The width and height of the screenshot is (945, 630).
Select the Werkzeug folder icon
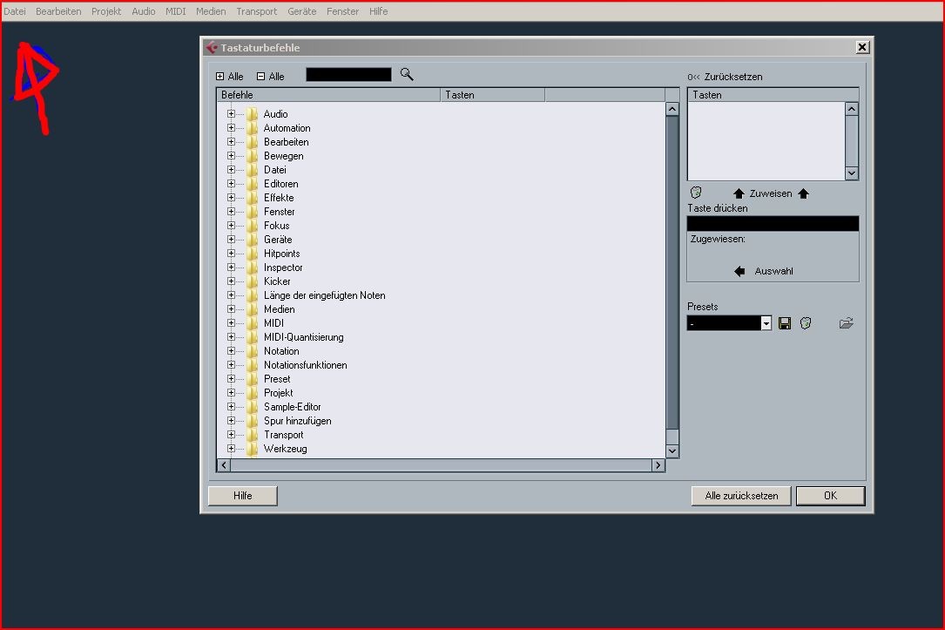(x=252, y=449)
